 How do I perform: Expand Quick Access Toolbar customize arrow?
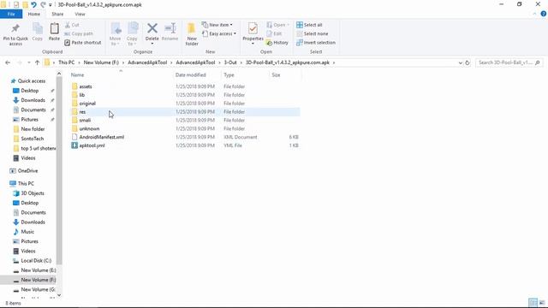pyautogui.click(x=51, y=5)
